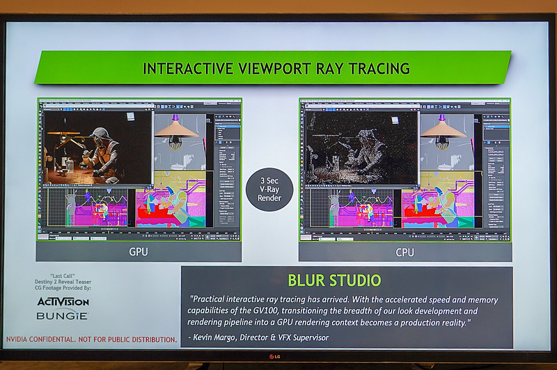Image resolution: width=557 pixels, height=370 pixels.
Task: Open the Modify tab in CPU screenshot's command panel
Action: [x=488, y=117]
